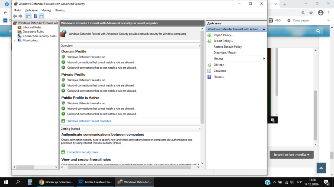Open the Изглед menu in the menu bar
334x187 pixels.
[46, 10]
